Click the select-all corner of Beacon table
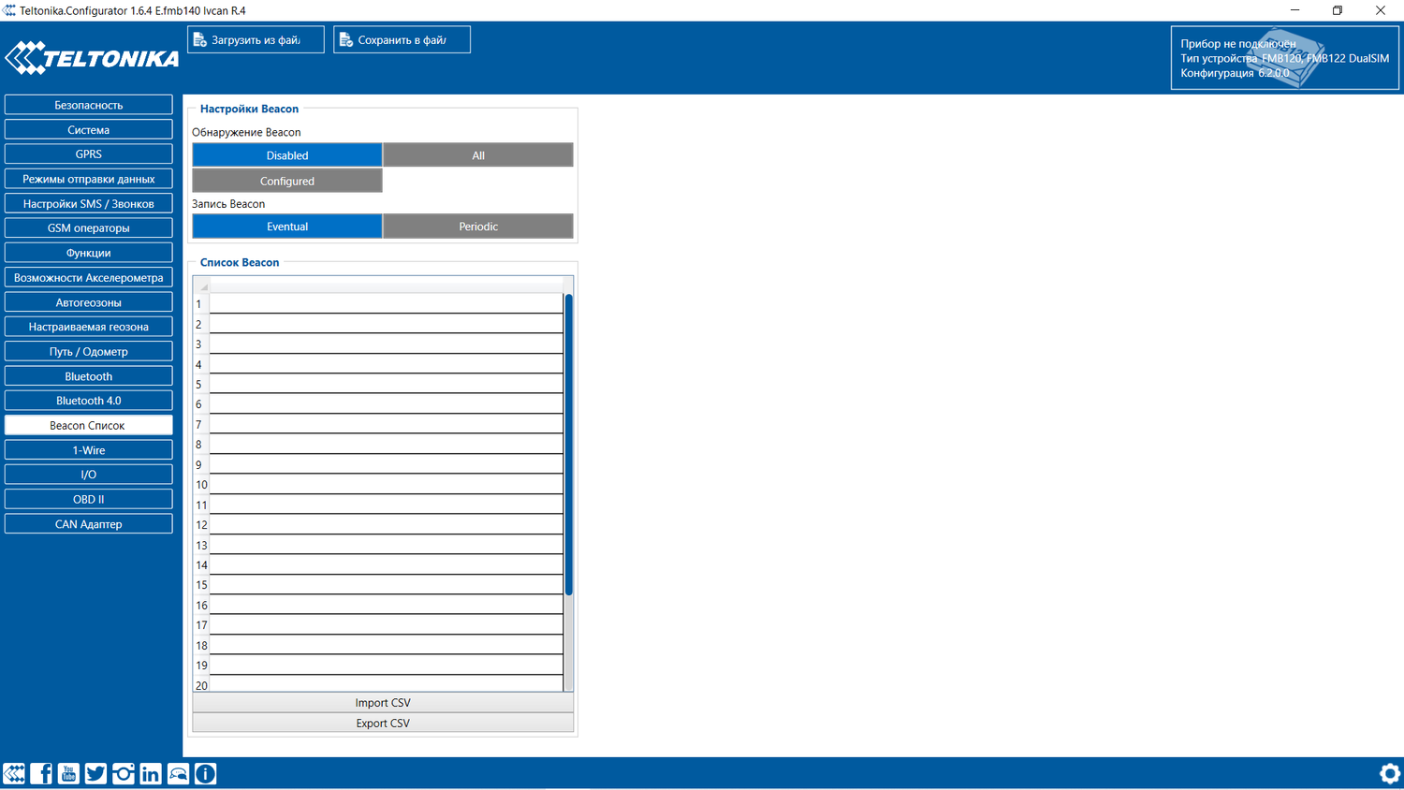 tap(201, 285)
